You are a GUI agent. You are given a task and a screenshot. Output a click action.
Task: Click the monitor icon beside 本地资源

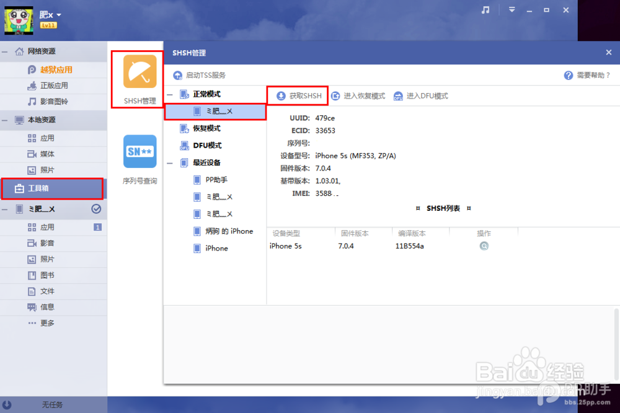19,120
